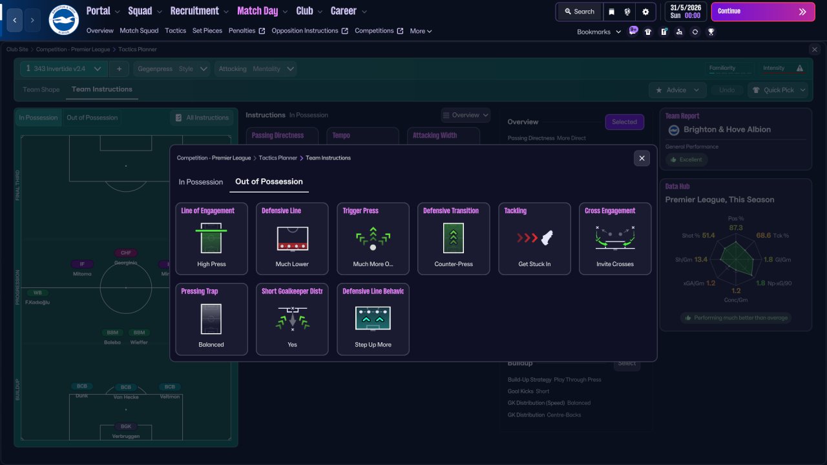Viewport: 827px width, 465px height.
Task: Select the Trigger Press instruction card
Action: (373, 239)
